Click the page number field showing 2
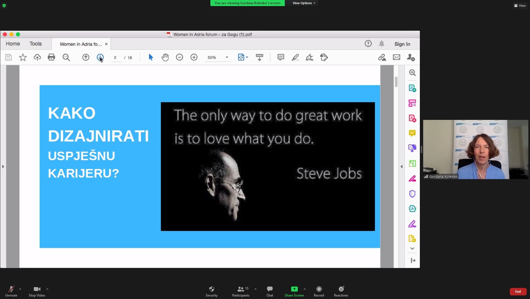This screenshot has width=530, height=299. [x=116, y=58]
